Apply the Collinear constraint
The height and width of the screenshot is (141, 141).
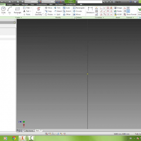click(105, 8)
